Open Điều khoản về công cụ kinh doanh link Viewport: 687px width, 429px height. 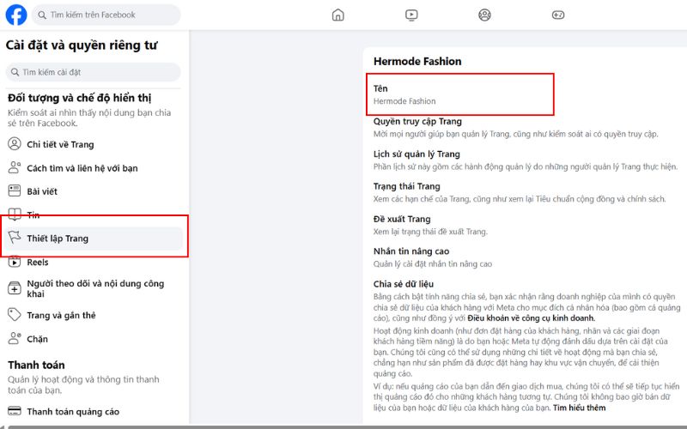pos(531,318)
